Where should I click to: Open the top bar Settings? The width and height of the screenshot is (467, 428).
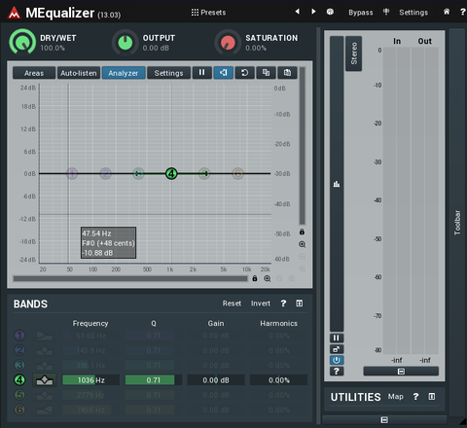click(x=413, y=13)
